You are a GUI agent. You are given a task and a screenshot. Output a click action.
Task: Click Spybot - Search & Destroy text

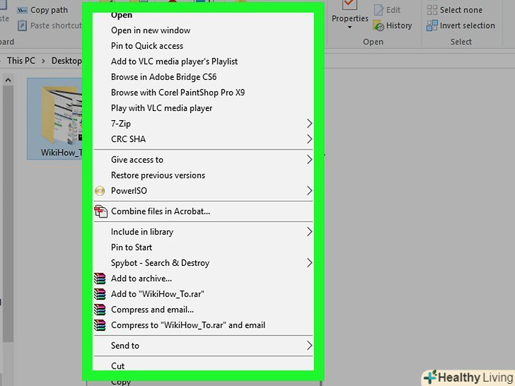[x=160, y=263]
